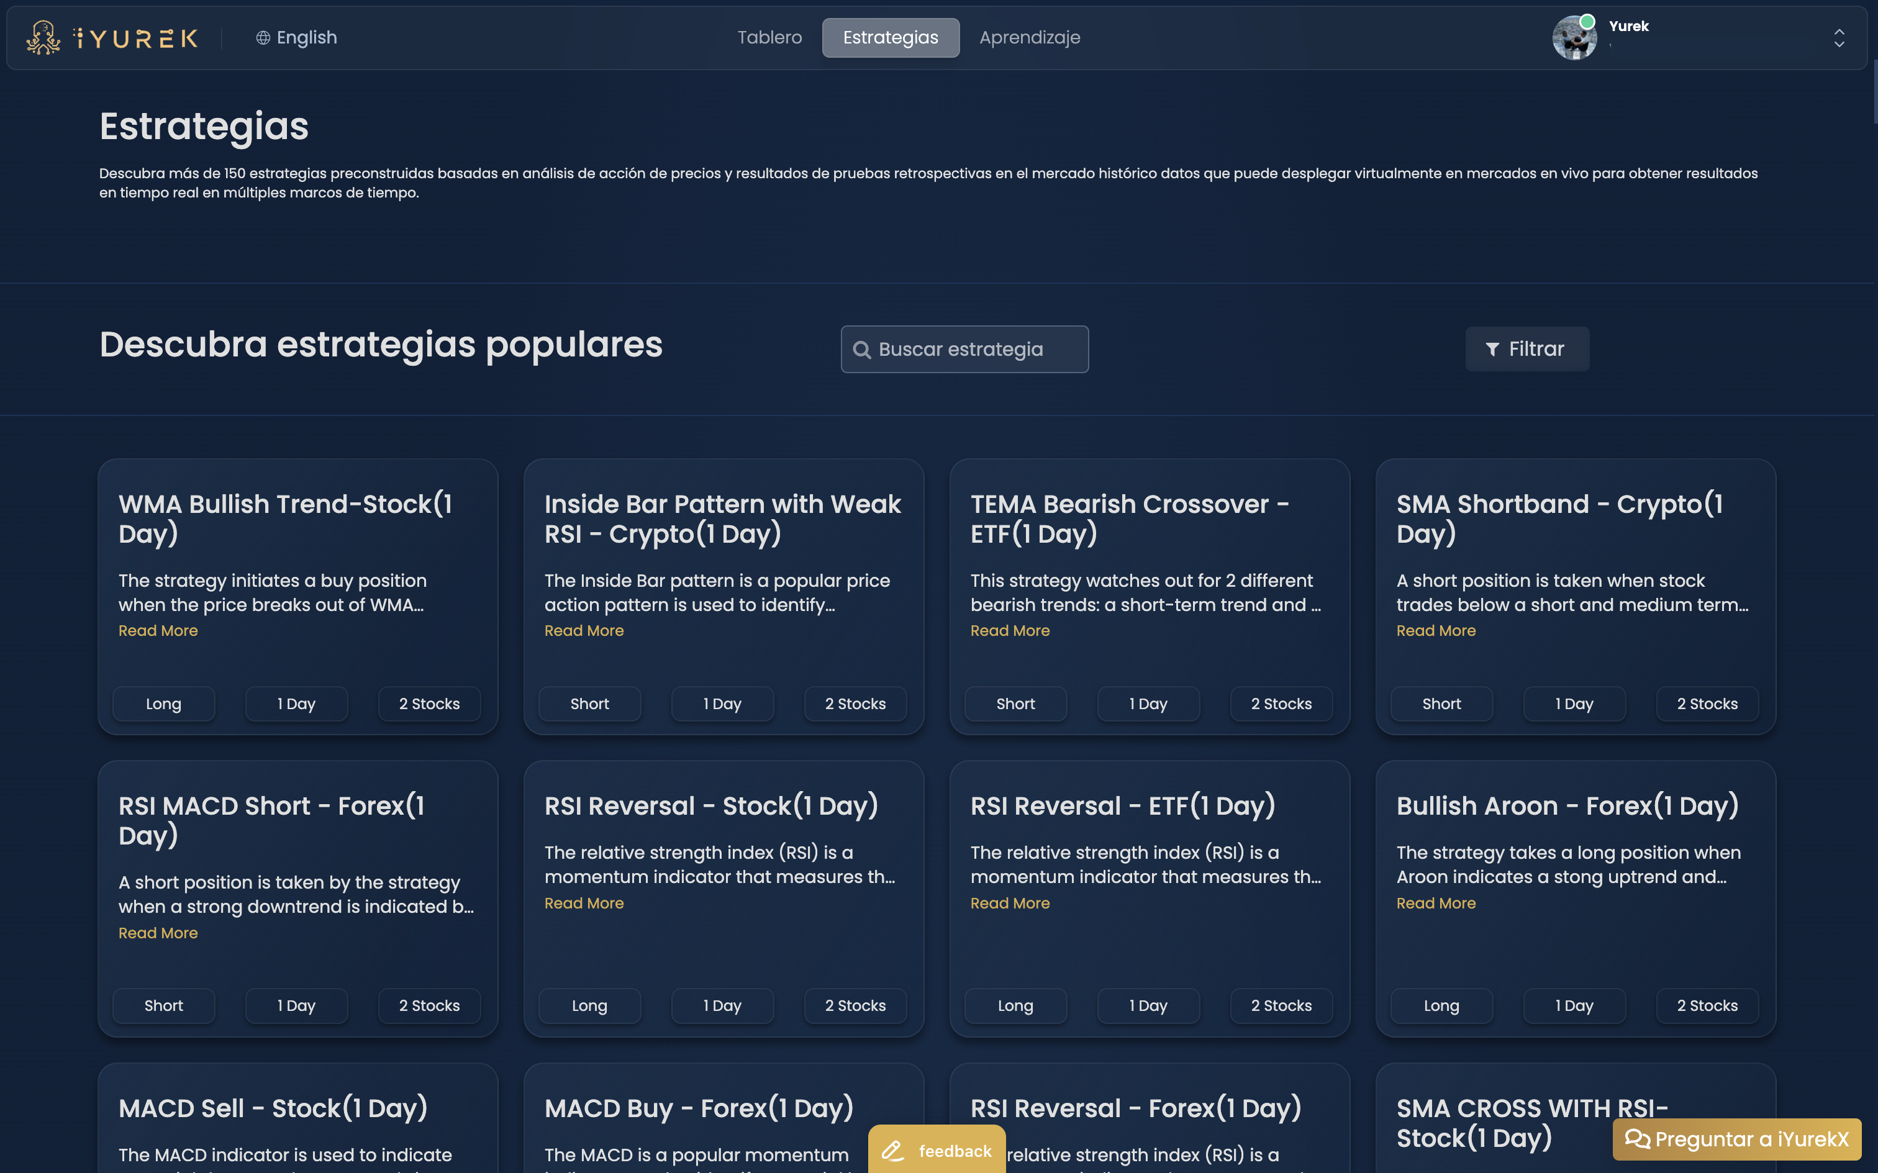Click 1 Day tag on TEMA Bearish card
The image size is (1878, 1173).
(1148, 704)
